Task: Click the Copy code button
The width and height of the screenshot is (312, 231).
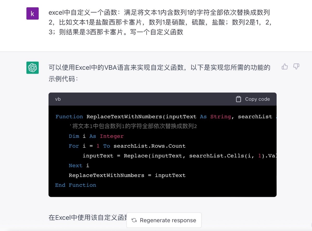Action: pyautogui.click(x=253, y=99)
